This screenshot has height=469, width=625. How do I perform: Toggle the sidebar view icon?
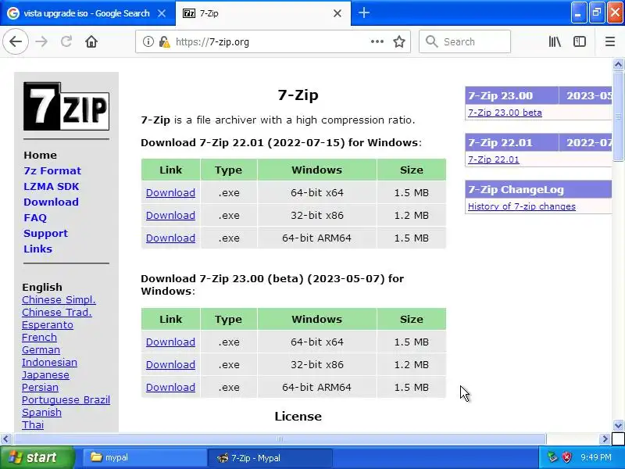(x=580, y=41)
